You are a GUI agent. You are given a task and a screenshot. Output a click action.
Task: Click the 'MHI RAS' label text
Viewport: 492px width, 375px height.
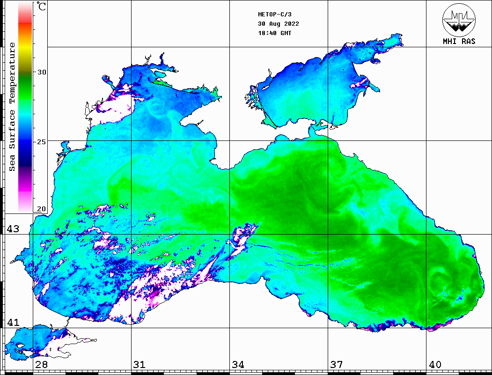(459, 41)
